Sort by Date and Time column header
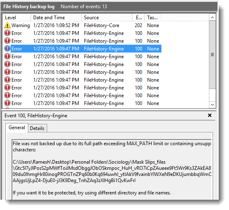 coord(56,18)
